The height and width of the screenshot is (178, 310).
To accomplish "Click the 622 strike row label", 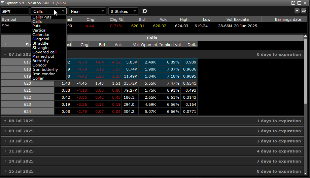I will 28,97.
